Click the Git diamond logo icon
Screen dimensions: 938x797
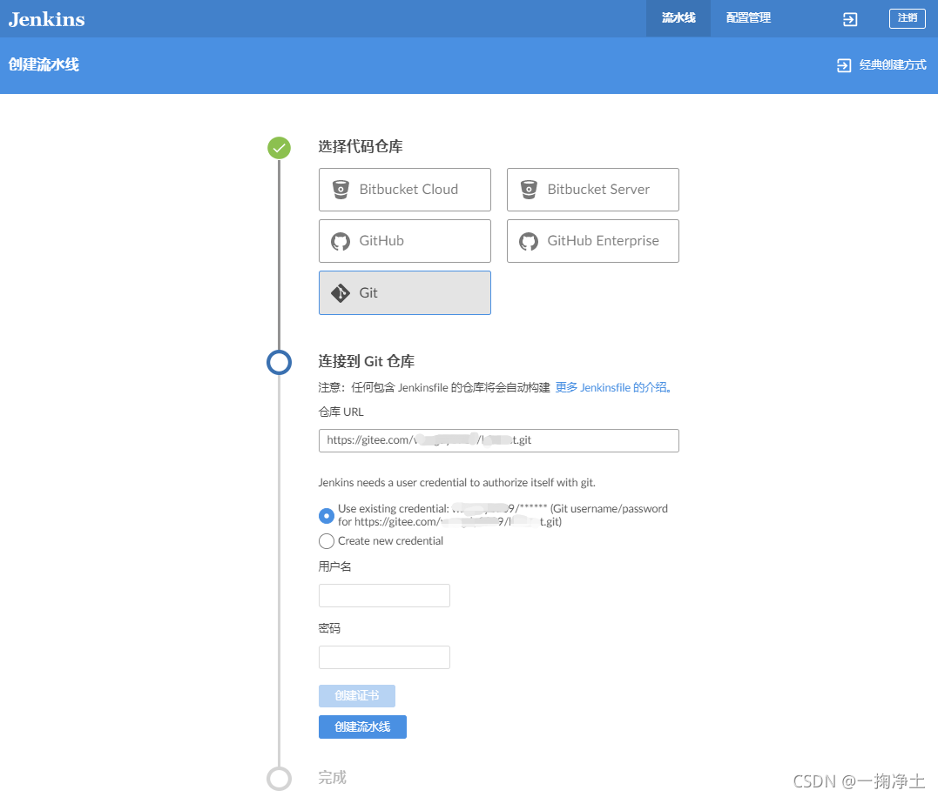point(341,292)
